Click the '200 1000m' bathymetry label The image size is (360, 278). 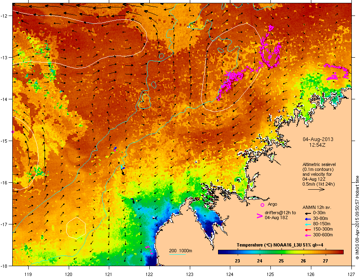tap(180, 251)
